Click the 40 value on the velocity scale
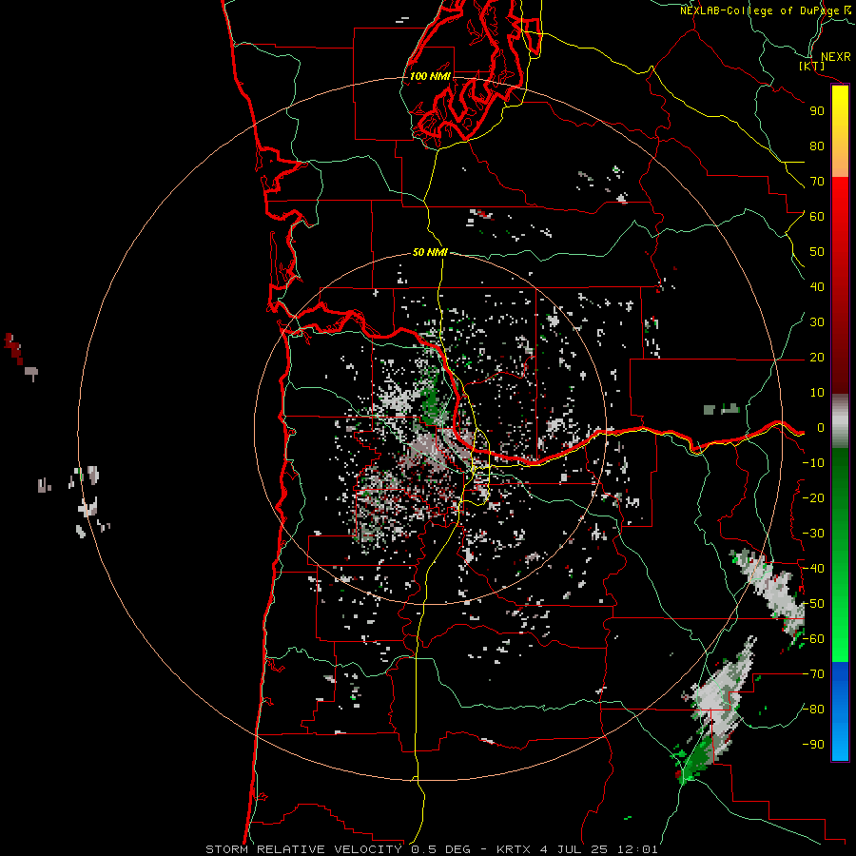This screenshot has width=856, height=856. pos(817,286)
